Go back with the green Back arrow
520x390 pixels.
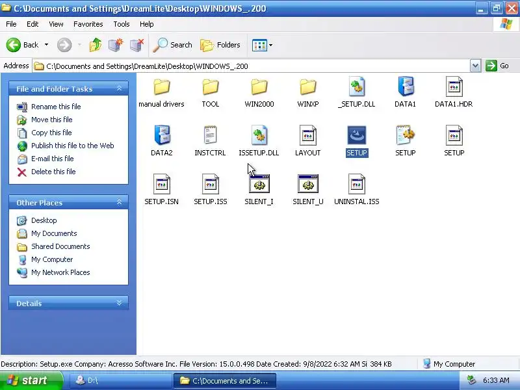click(22, 45)
